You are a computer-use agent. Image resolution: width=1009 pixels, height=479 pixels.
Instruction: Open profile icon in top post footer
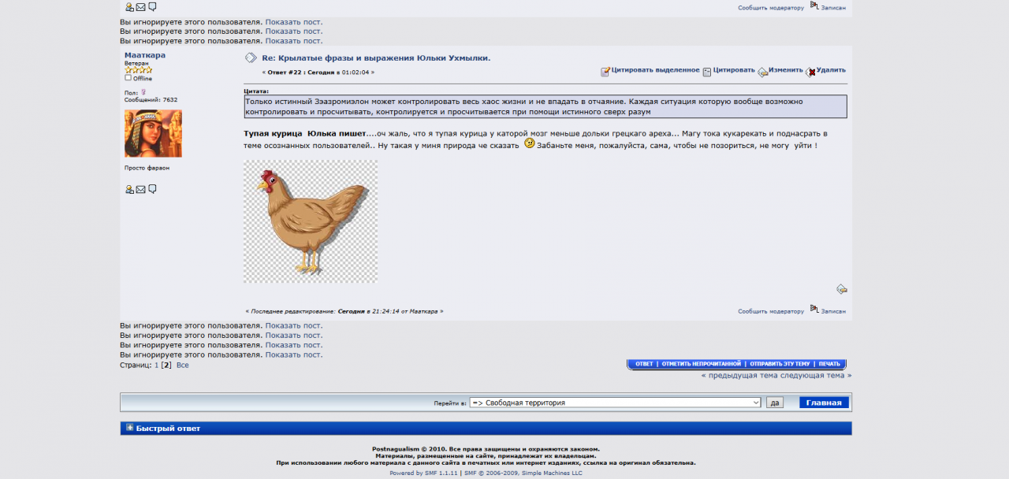(x=129, y=8)
